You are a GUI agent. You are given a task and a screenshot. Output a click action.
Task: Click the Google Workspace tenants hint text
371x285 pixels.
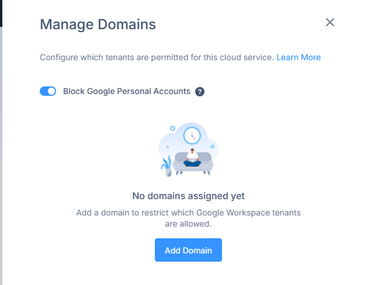[188, 218]
